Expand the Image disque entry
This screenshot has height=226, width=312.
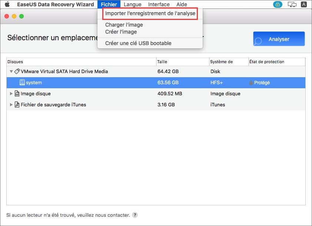click(11, 93)
